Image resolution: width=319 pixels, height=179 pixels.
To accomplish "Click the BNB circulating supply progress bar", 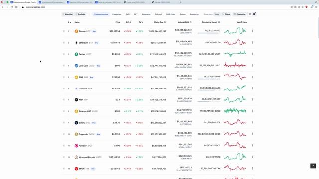I will pyautogui.click(x=209, y=79).
